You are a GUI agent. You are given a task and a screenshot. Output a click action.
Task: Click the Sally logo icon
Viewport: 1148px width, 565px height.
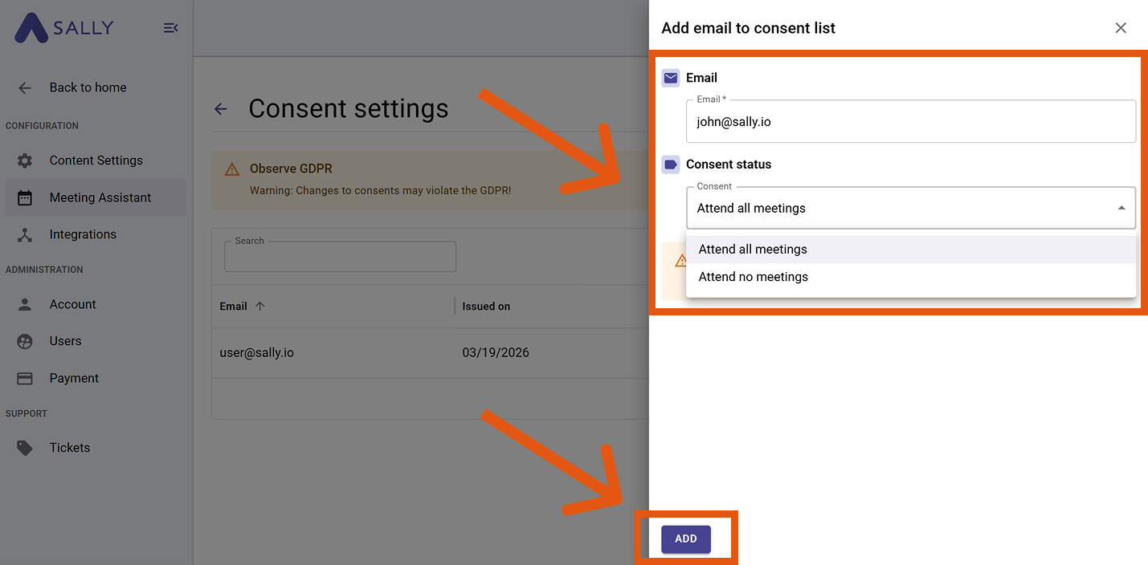[31, 28]
